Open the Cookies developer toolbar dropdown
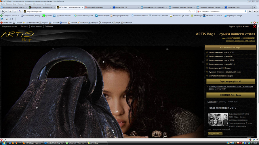This screenshot has height=145, width=259. coord(18,23)
